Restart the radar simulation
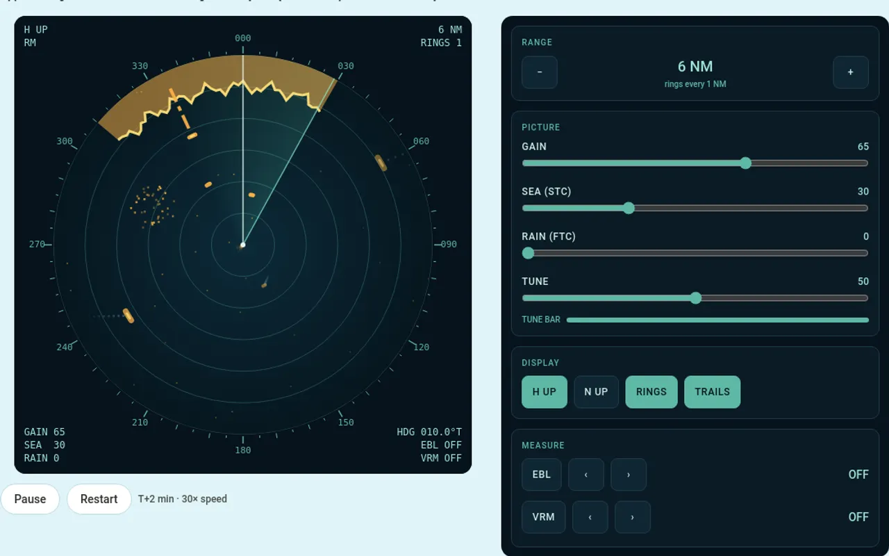889x556 pixels. (99, 499)
